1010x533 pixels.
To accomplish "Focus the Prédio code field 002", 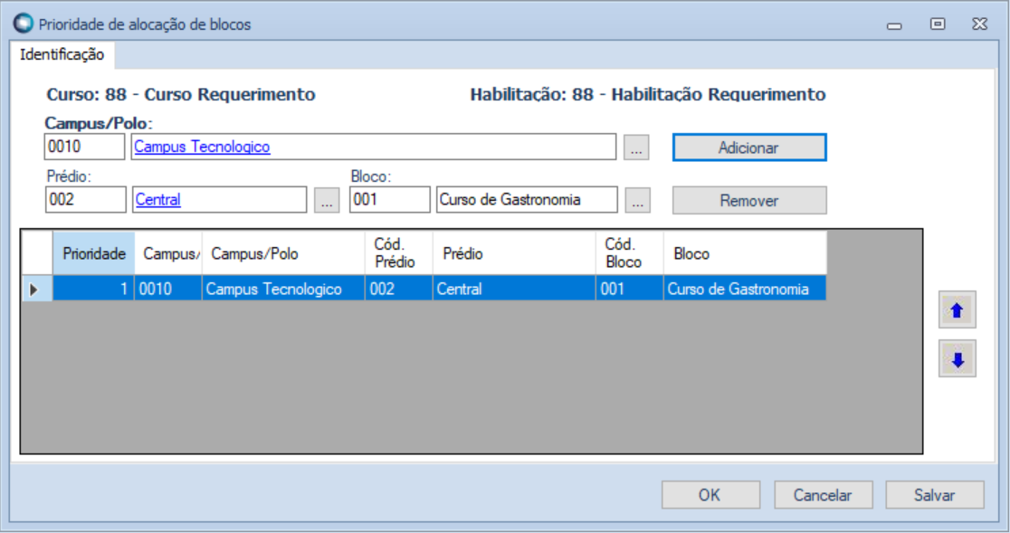I will pyautogui.click(x=86, y=200).
